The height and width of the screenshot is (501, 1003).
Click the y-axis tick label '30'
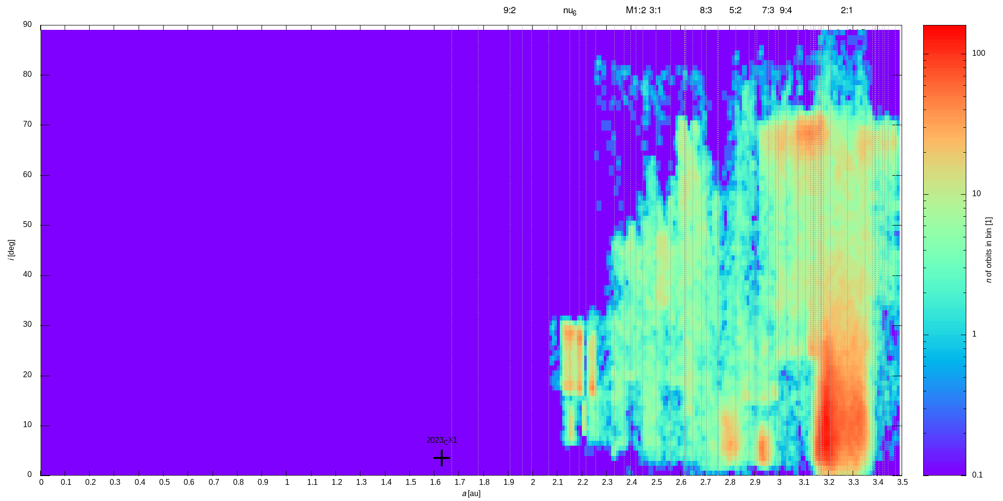pyautogui.click(x=27, y=324)
